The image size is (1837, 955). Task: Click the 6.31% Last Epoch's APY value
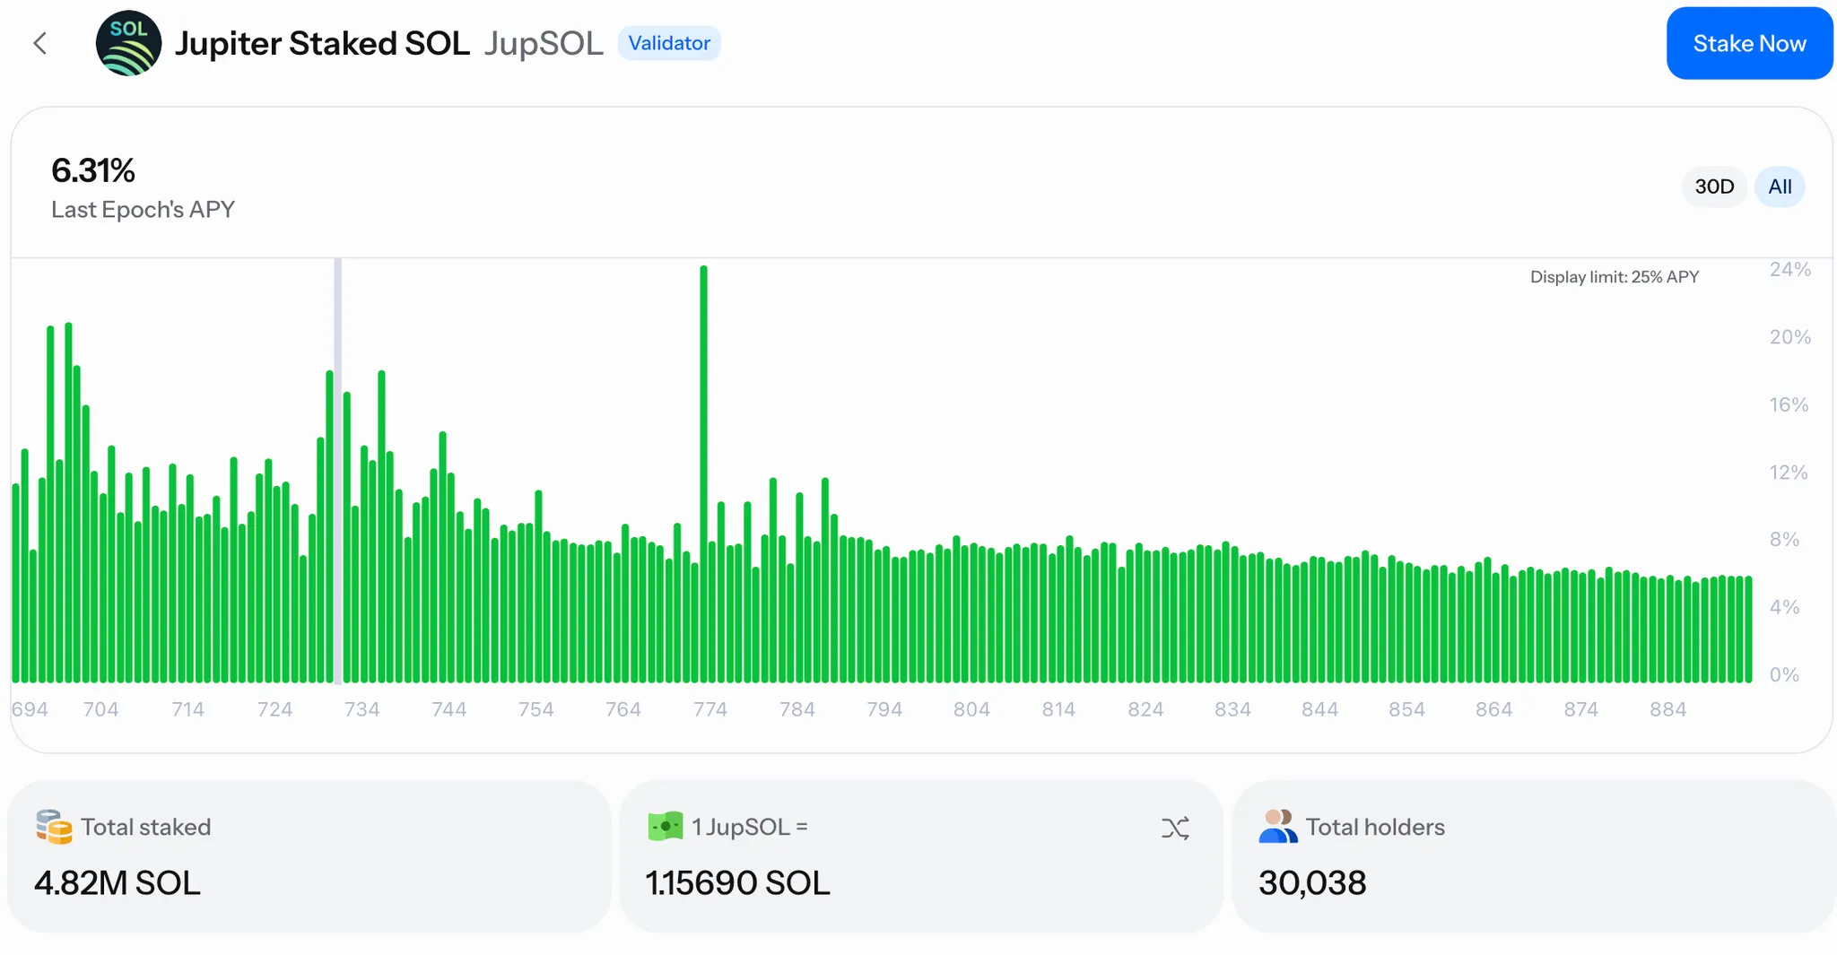click(93, 170)
